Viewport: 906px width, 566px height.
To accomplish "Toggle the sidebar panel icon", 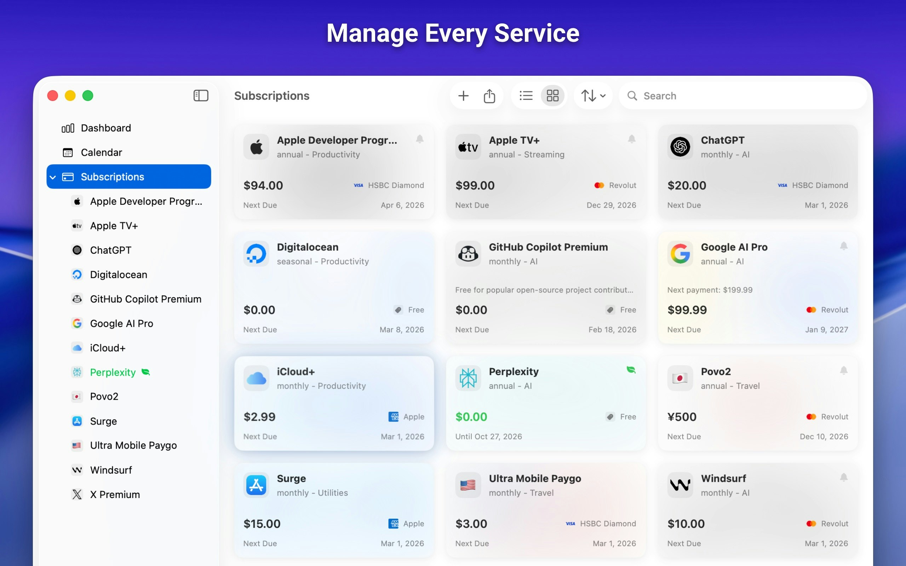I will pos(201,96).
